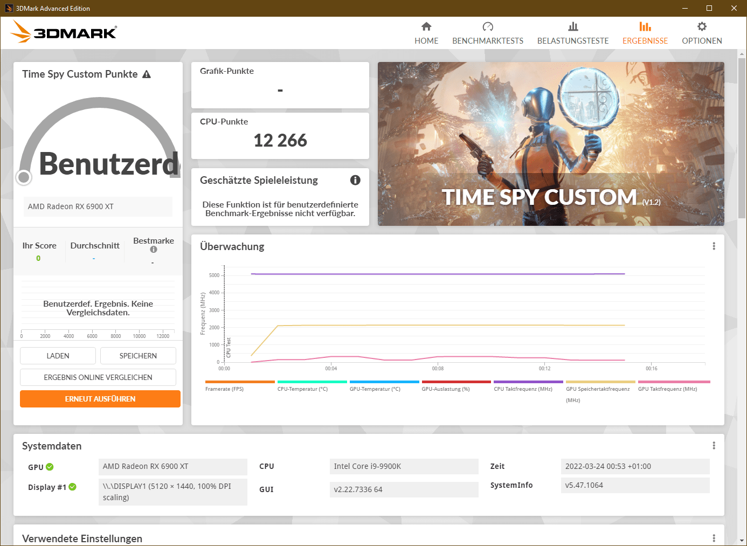Click the 2022-03-24 00:53 +01:00 time value
The image size is (747, 546).
click(635, 466)
